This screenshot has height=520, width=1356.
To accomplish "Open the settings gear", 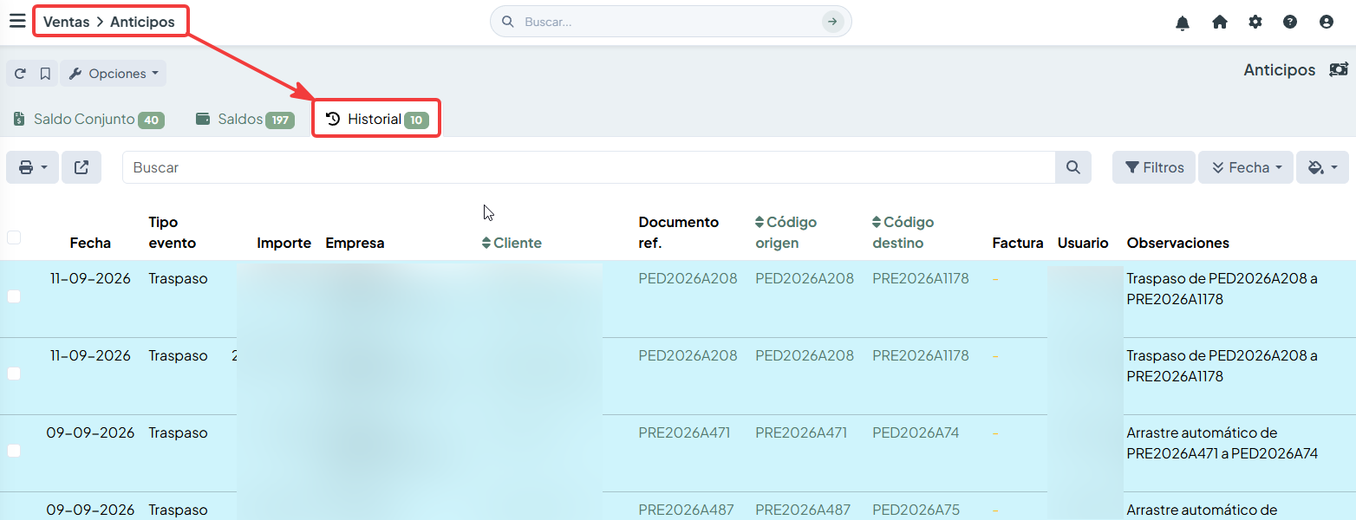I will pyautogui.click(x=1255, y=23).
